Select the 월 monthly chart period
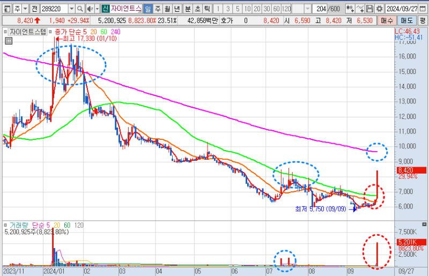Viewport: 429px width, 276px height. coord(167,9)
